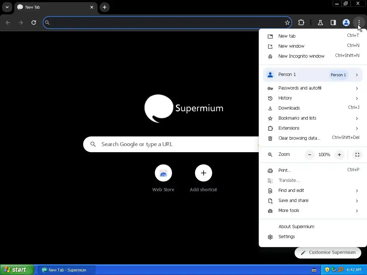Bookmark this tab with the star icon
Screen dimensions: 367x275
pyautogui.click(x=287, y=23)
